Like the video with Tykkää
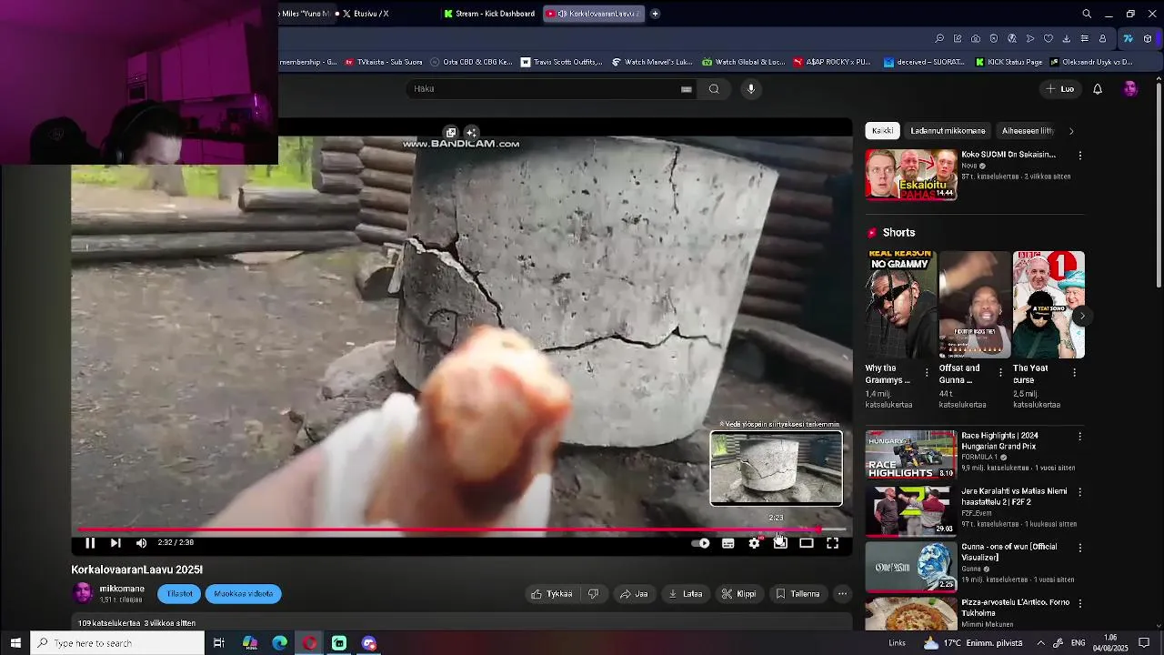Viewport: 1164px width, 655px height. point(552,594)
